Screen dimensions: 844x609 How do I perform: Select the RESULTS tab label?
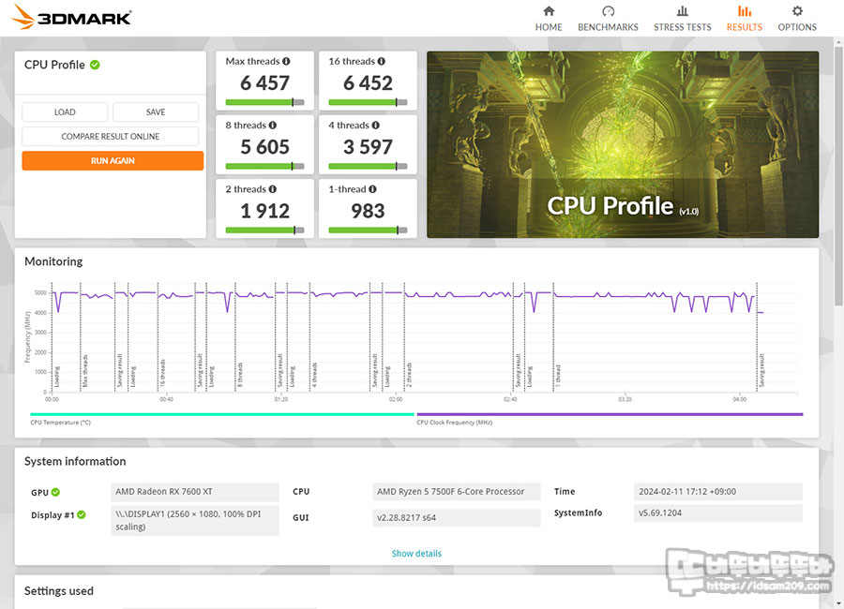click(745, 27)
